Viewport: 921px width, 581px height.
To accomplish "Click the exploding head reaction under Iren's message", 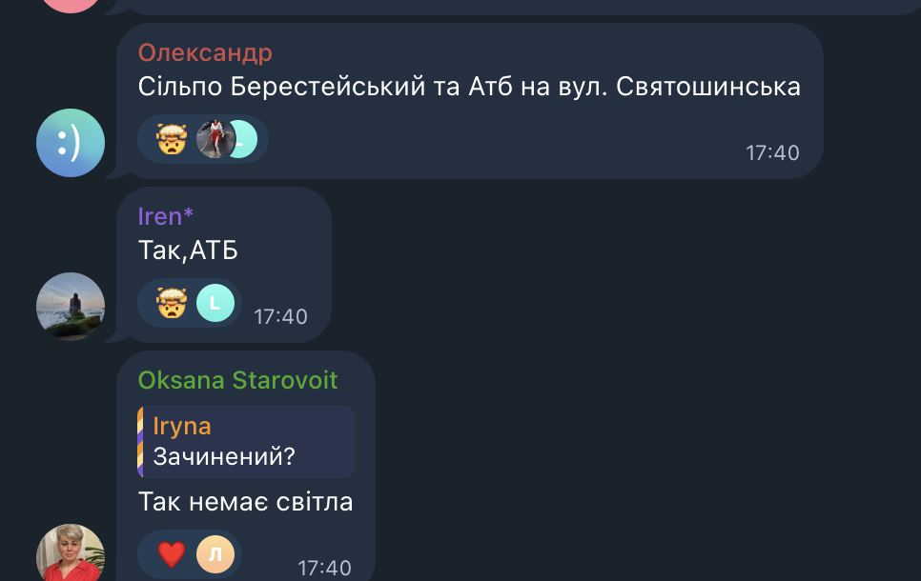I will click(172, 303).
